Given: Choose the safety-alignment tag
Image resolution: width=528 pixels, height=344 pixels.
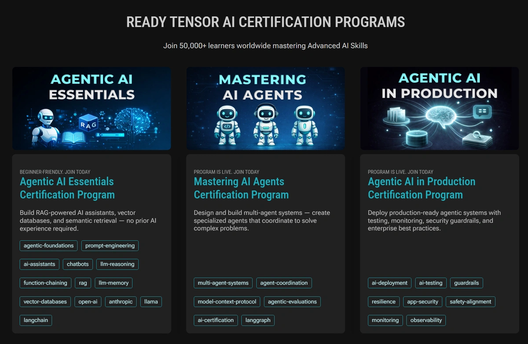Looking at the screenshot, I should click(471, 302).
